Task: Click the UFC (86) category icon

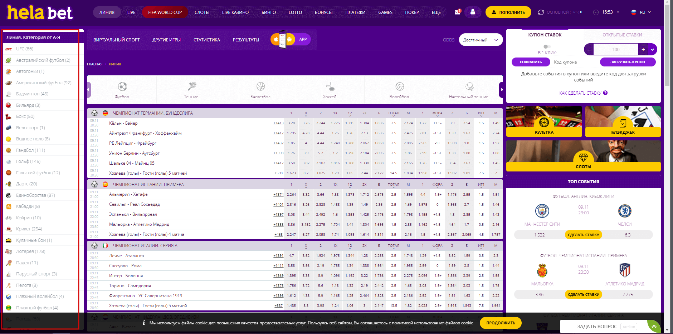Action: coord(9,49)
